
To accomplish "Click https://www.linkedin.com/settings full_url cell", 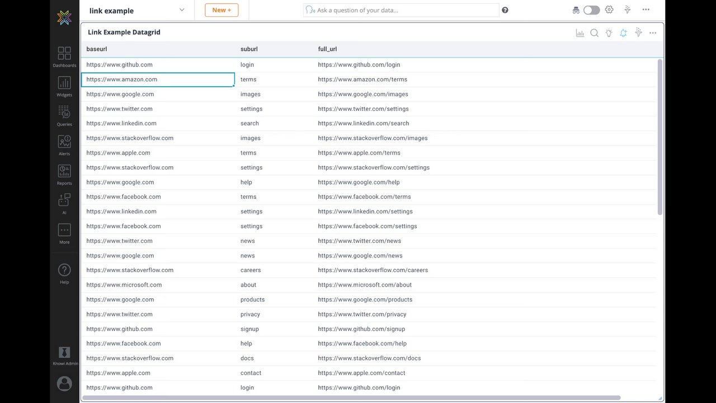I will click(x=484, y=212).
